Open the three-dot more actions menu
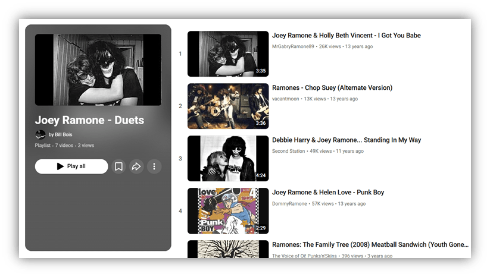 pyautogui.click(x=154, y=166)
